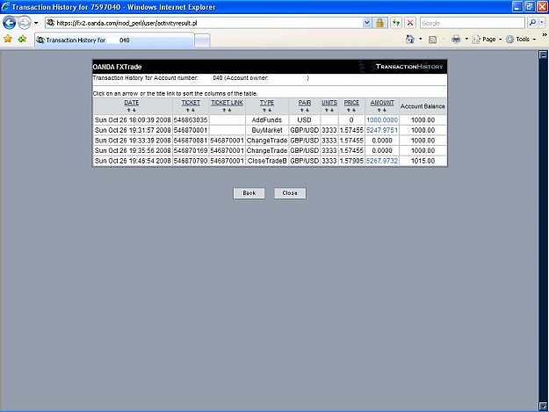549x412 pixels.
Task: Sort by TYPE column title link
Action: (267, 103)
